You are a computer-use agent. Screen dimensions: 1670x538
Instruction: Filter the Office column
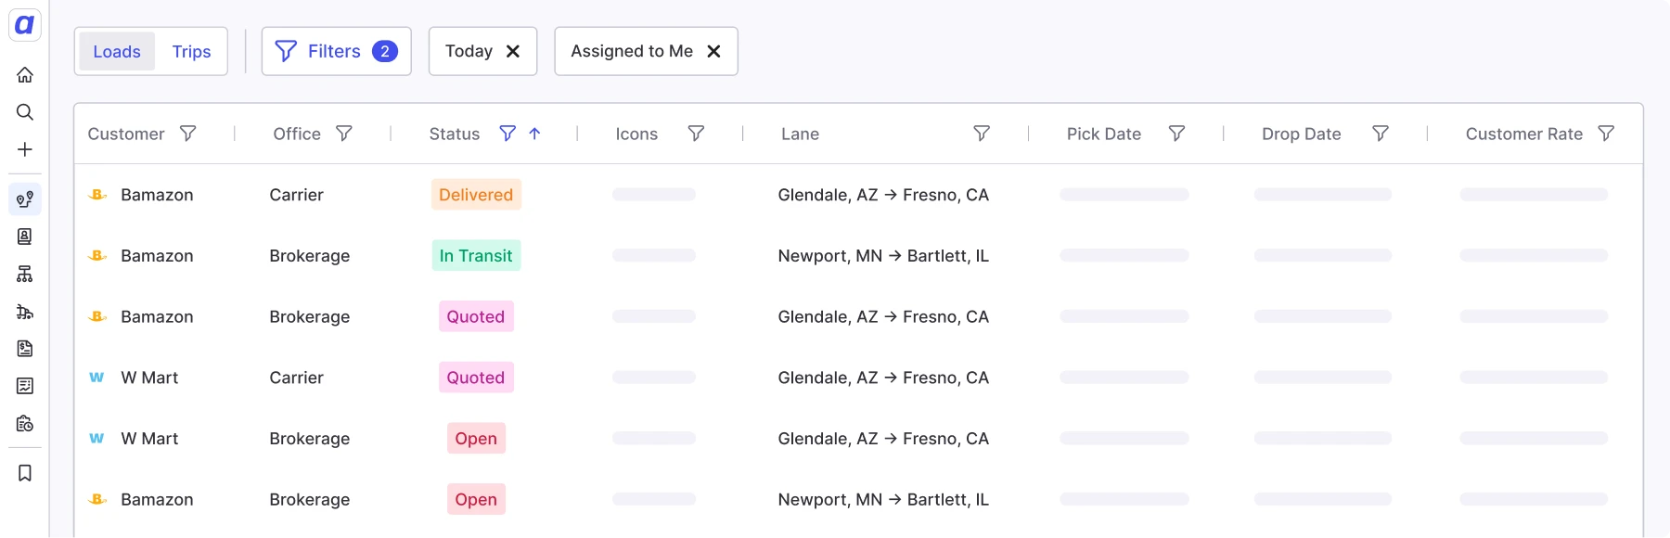point(343,134)
